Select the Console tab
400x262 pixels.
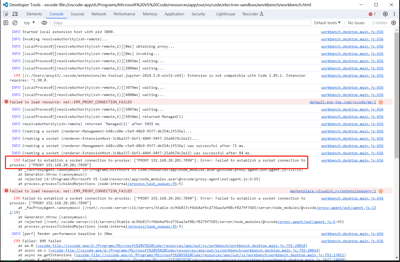point(56,14)
